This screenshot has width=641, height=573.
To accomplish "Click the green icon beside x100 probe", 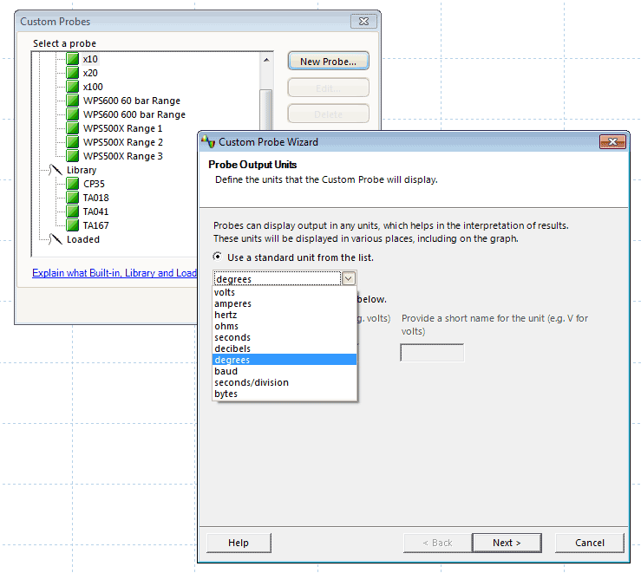I will 72,87.
